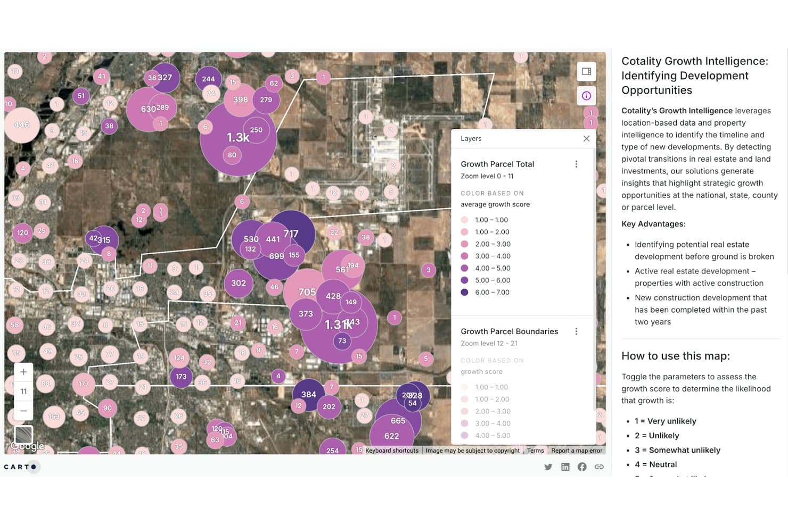Share the map on LinkedIn
The image size is (788, 525).
click(565, 467)
